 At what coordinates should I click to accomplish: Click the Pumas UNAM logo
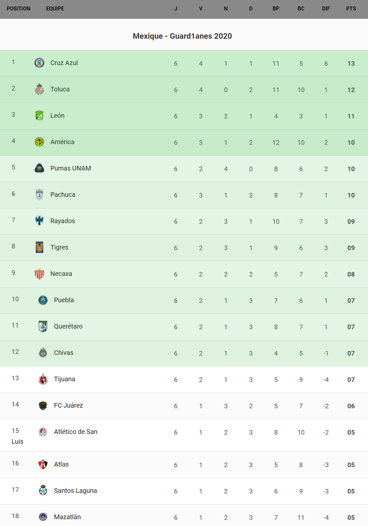[39, 168]
